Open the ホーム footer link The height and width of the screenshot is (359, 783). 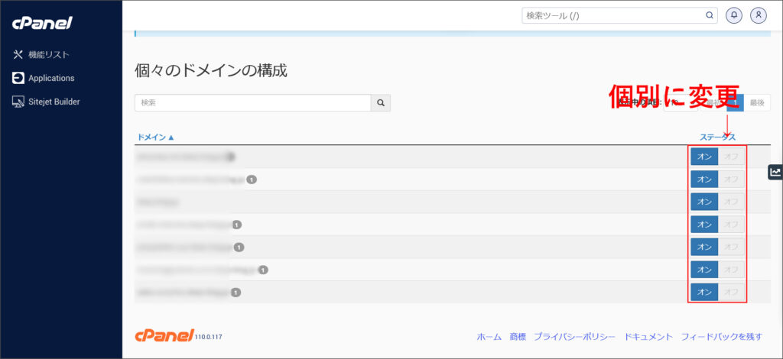tap(489, 337)
